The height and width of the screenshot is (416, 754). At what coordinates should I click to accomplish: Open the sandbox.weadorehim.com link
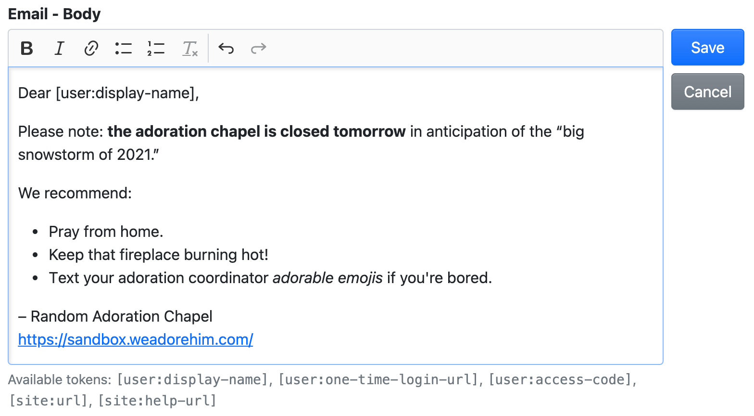[136, 339]
